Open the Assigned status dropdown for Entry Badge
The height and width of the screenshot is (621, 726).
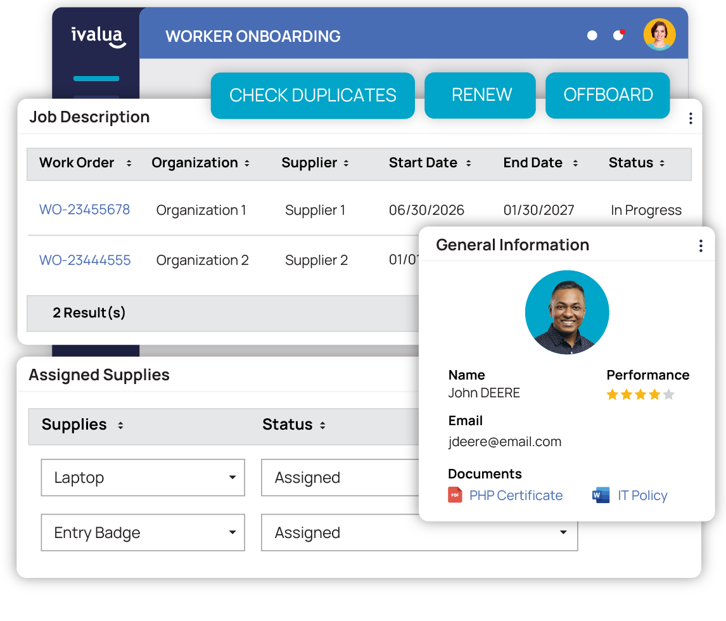coord(563,533)
